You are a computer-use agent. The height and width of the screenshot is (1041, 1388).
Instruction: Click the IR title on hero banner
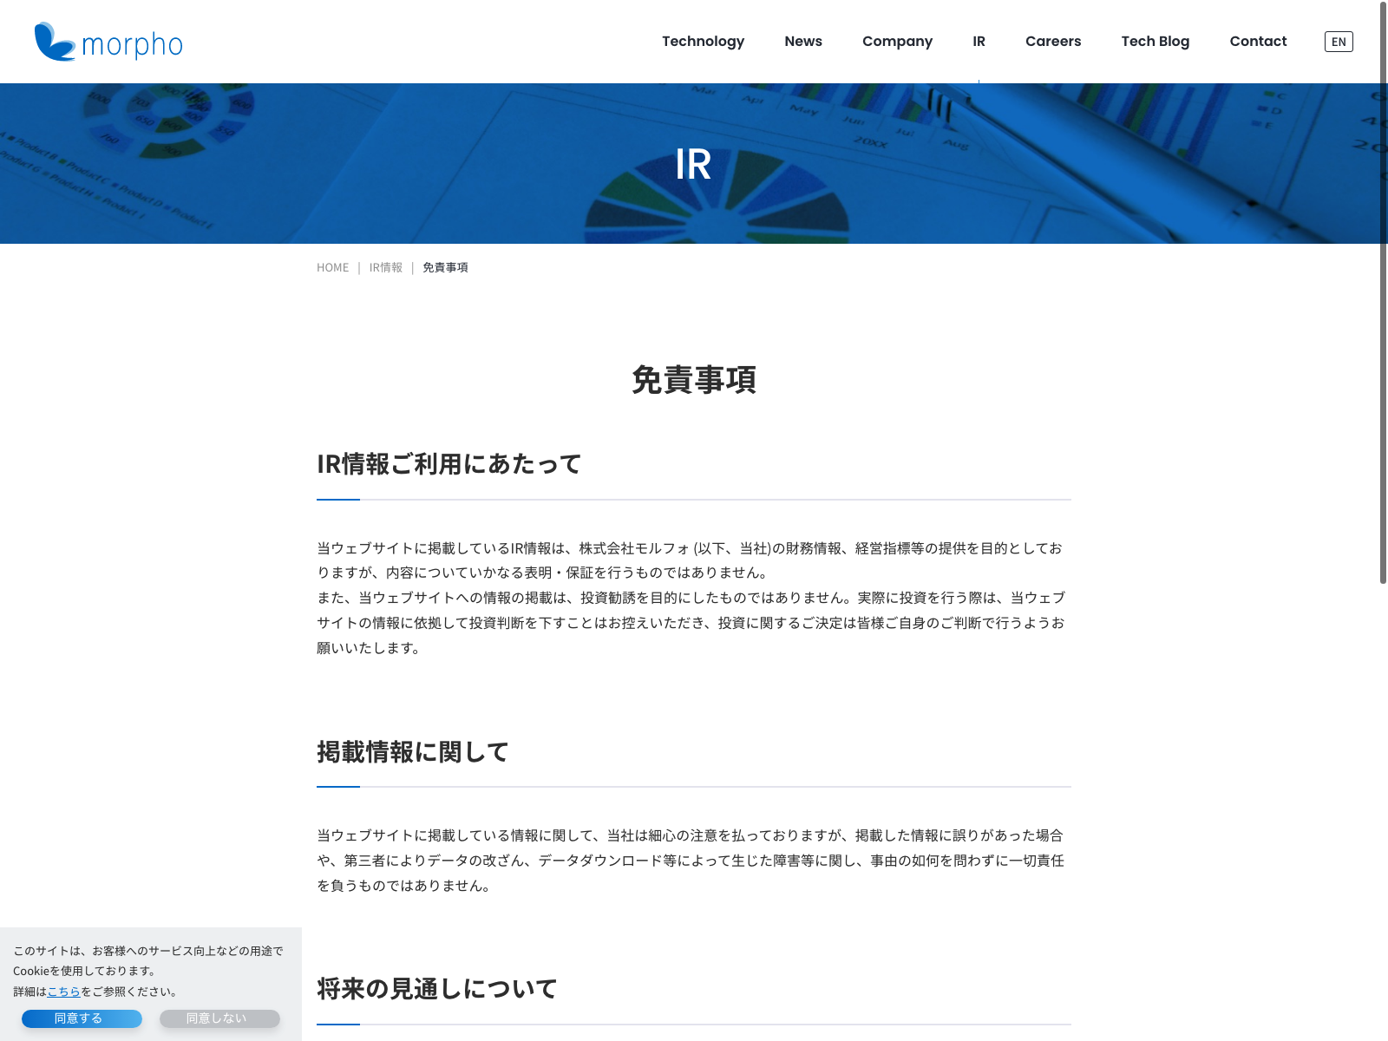693,164
